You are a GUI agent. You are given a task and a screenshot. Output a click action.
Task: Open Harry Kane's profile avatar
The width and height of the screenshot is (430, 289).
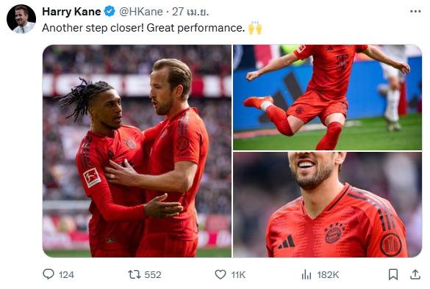(x=21, y=19)
